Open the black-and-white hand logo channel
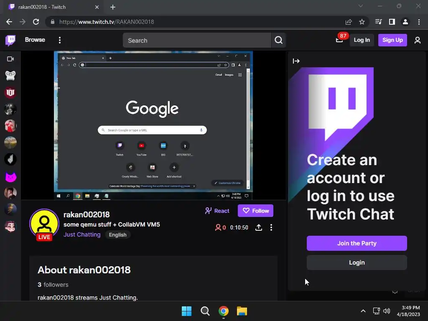This screenshot has width=428, height=321. [10, 159]
